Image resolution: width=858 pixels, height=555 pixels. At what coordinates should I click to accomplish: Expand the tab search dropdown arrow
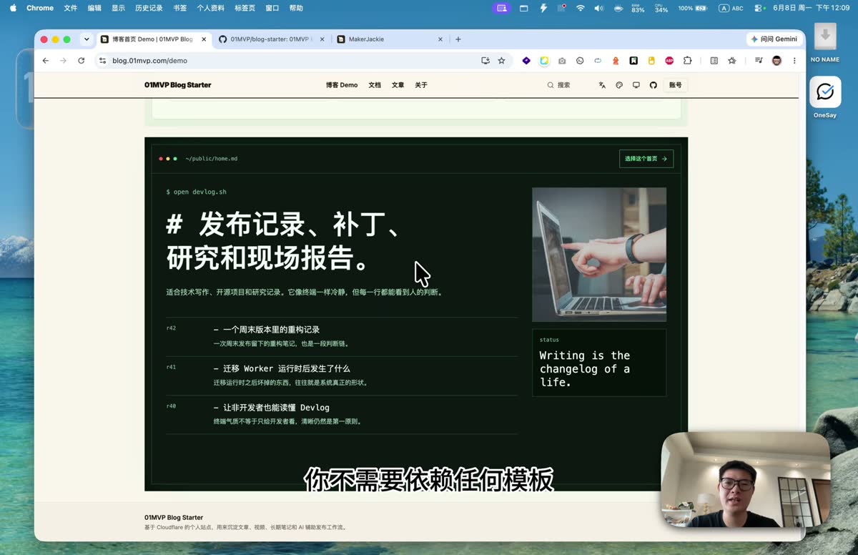[x=87, y=39]
